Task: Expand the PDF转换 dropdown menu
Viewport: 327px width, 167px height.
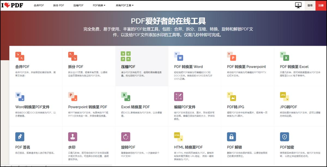Action: 99,5
